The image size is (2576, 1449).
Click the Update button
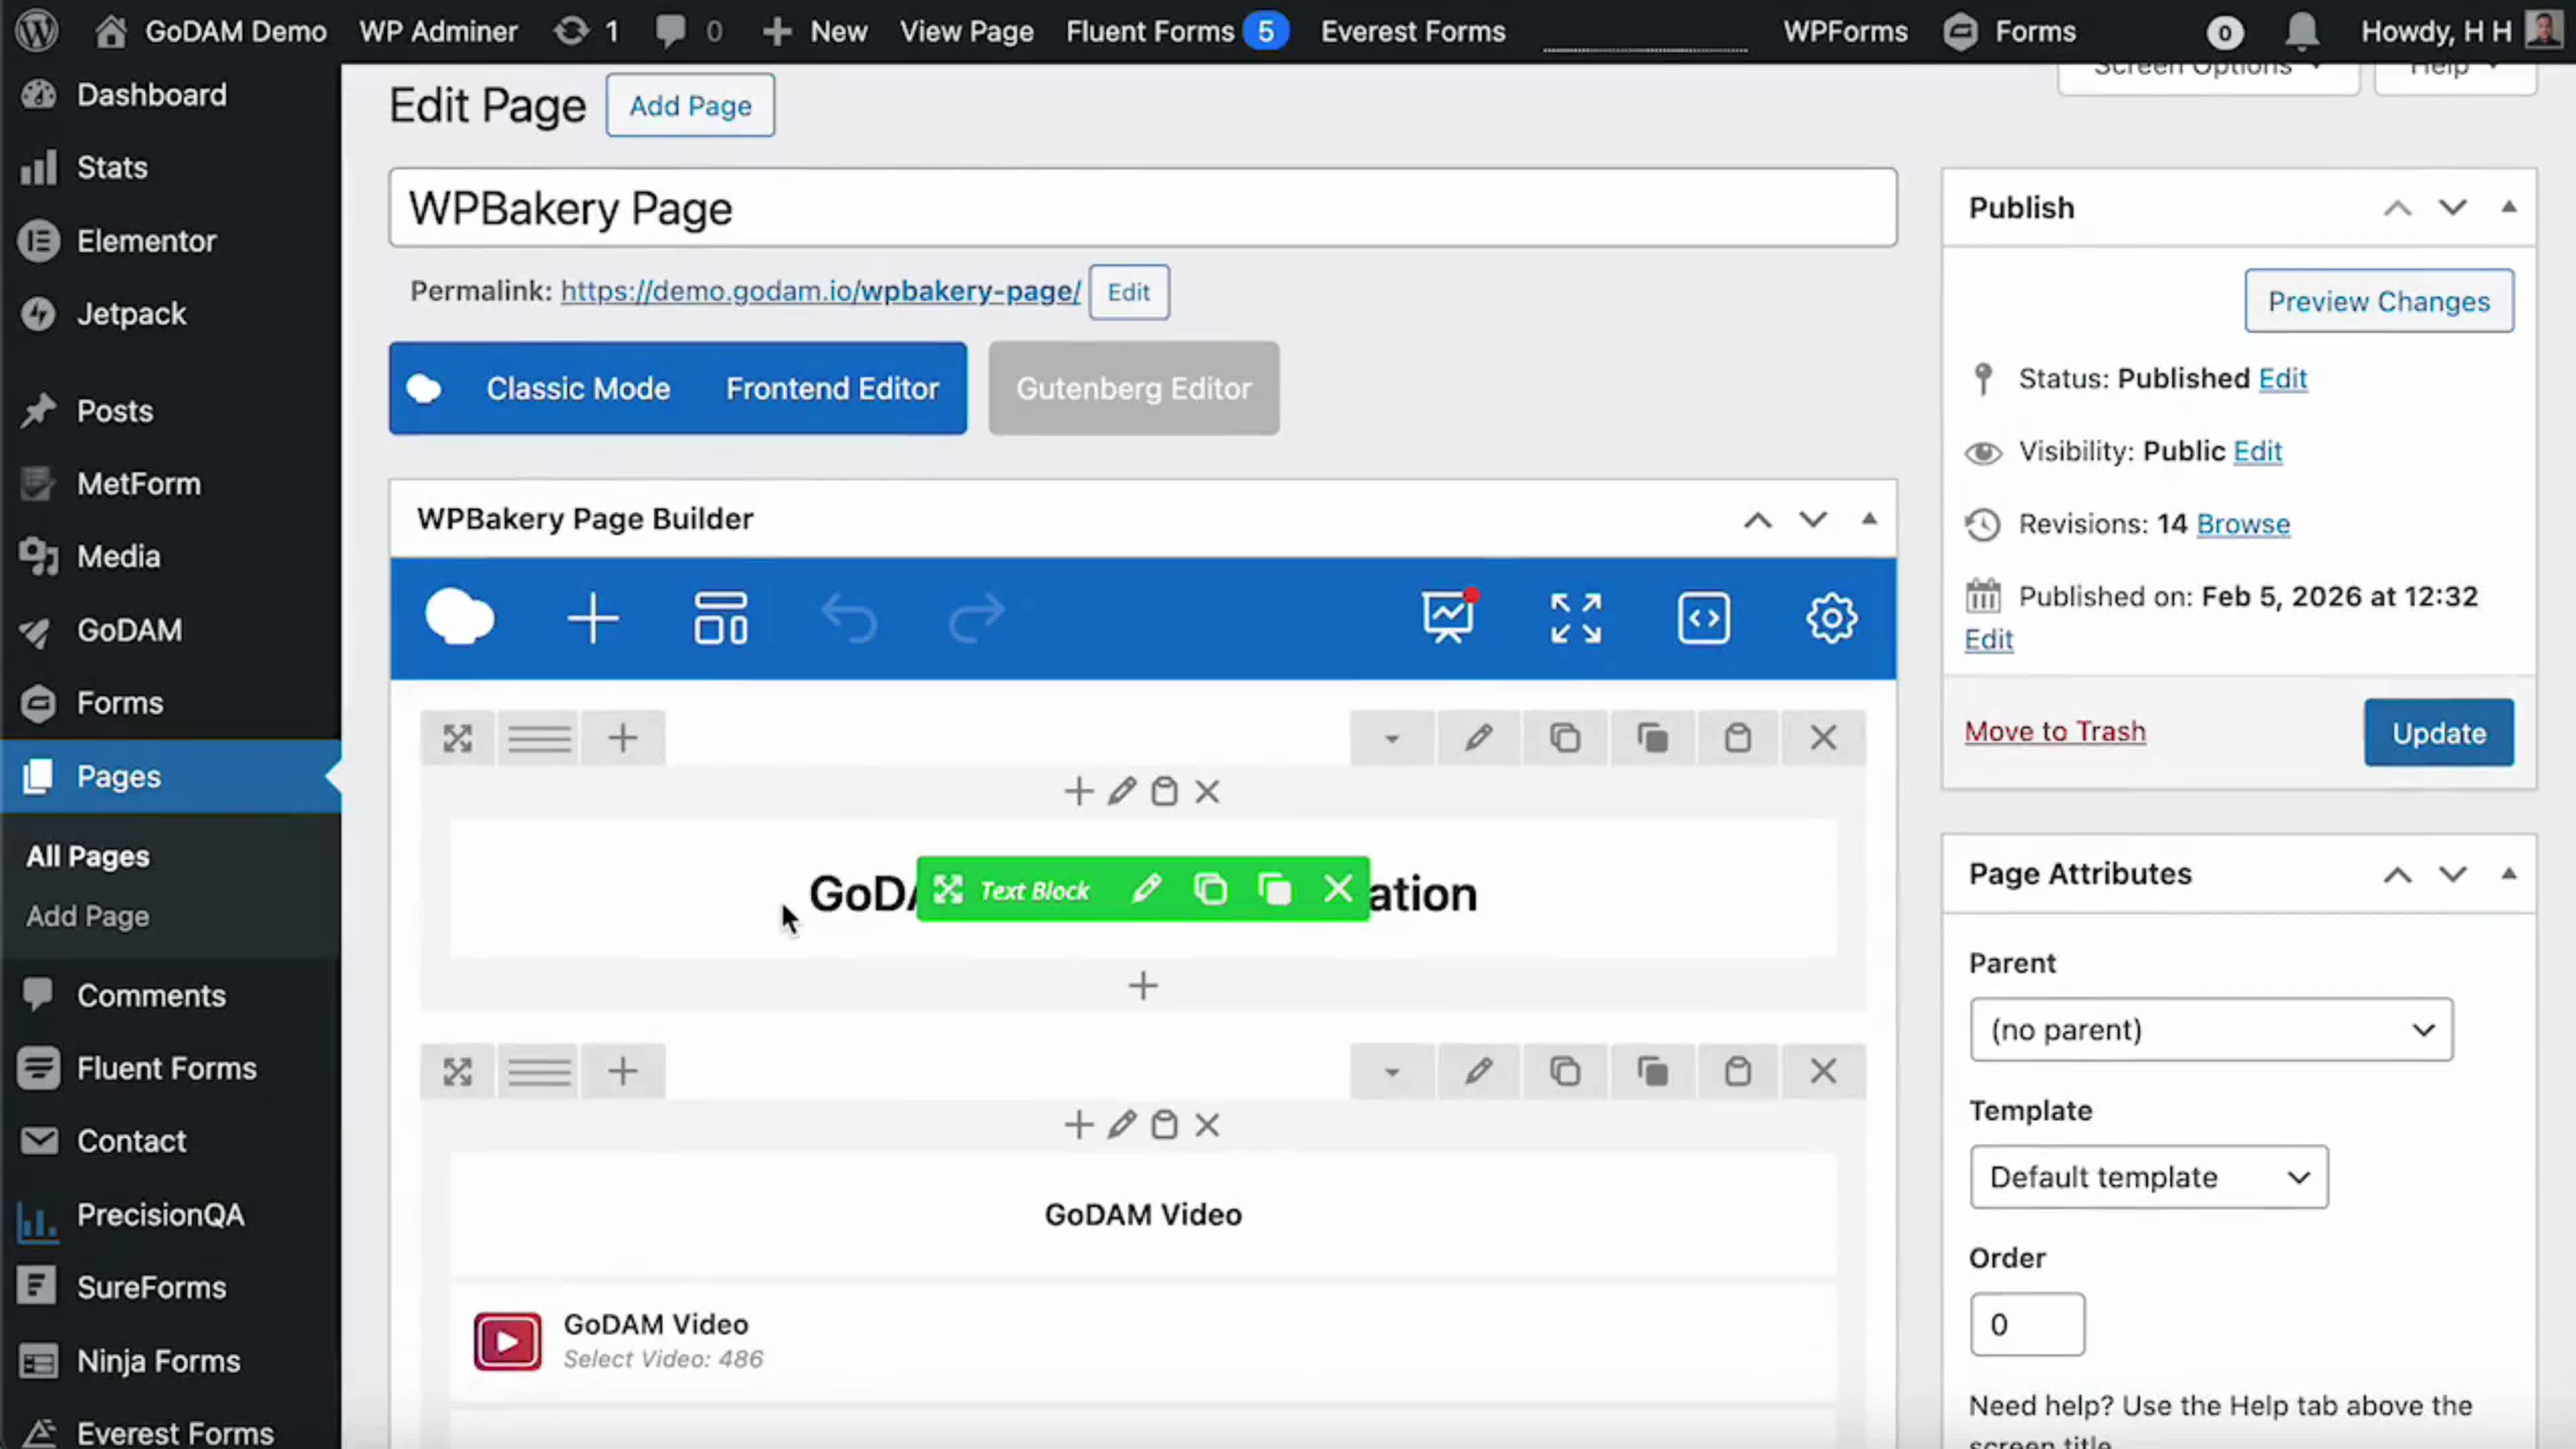pos(2438,733)
